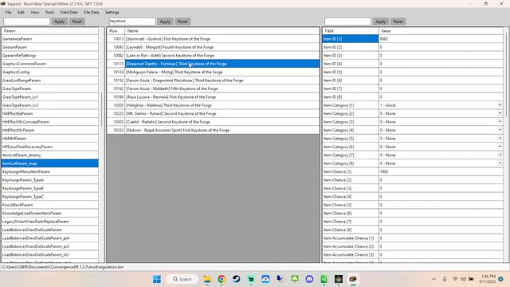
Task: Select GameAreaParam in the Param list
Action: tap(49, 39)
